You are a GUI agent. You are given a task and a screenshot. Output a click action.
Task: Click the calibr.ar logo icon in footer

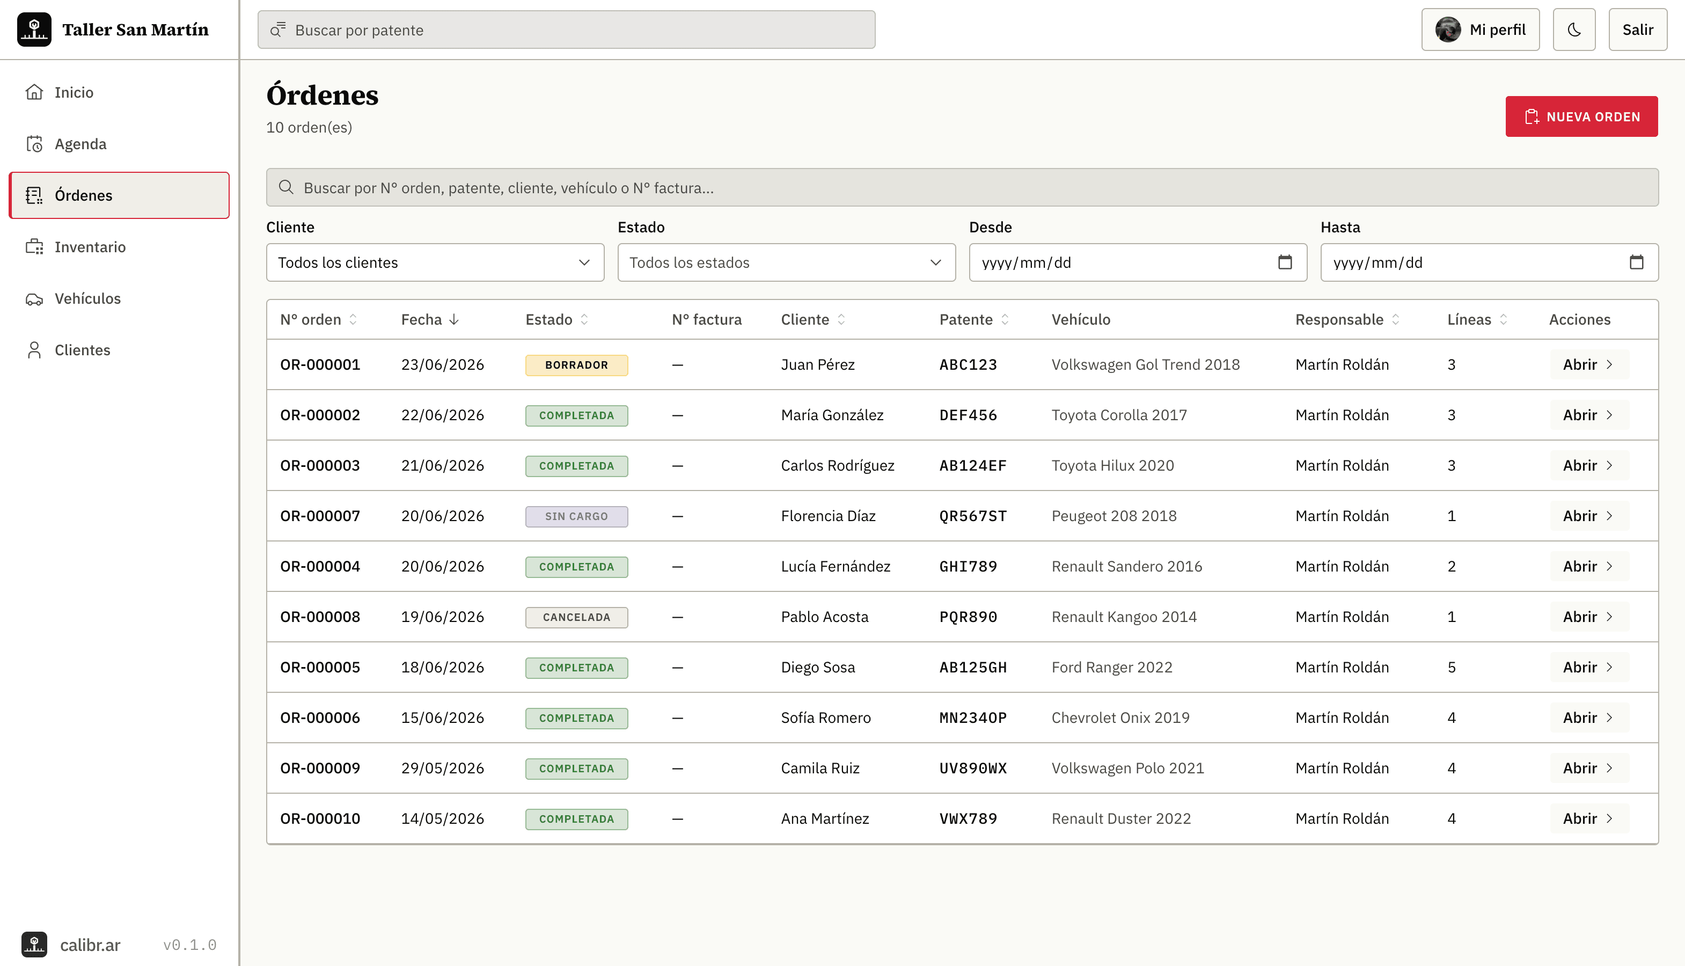pyautogui.click(x=34, y=944)
